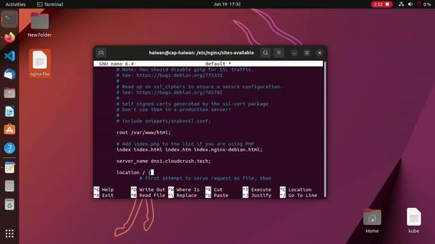Click the 'Self signed certs generated' comment line
The height and width of the screenshot is (244, 435).
point(192,104)
